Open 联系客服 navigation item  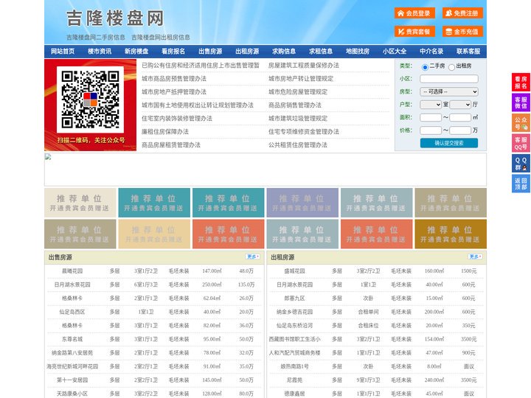(x=468, y=52)
